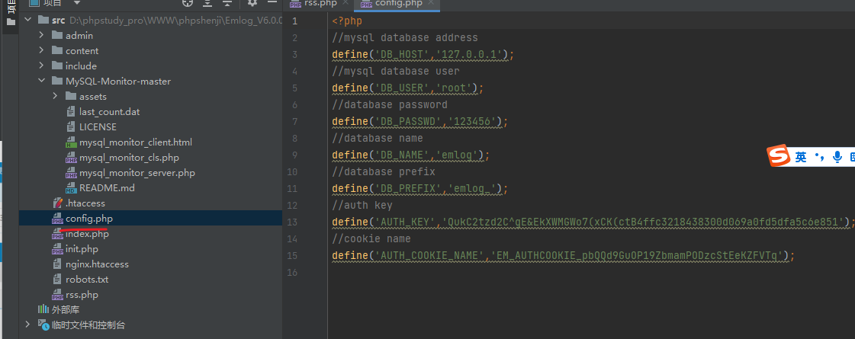Screen dimensions: 855x339
Task: Expand the admin folder
Action: coord(41,36)
